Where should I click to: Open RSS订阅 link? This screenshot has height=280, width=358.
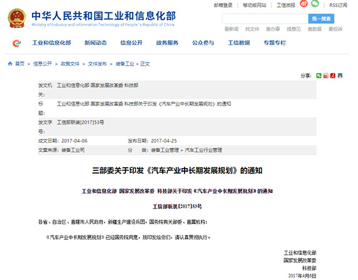point(338,5)
